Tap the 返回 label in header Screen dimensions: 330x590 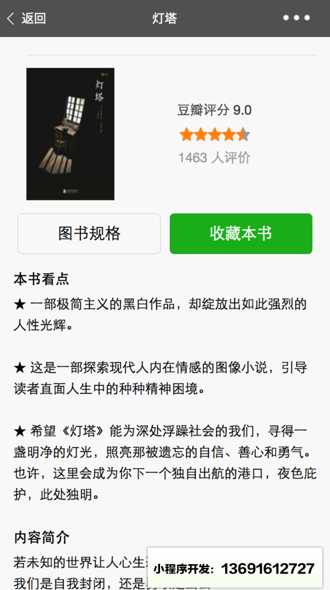click(x=33, y=18)
